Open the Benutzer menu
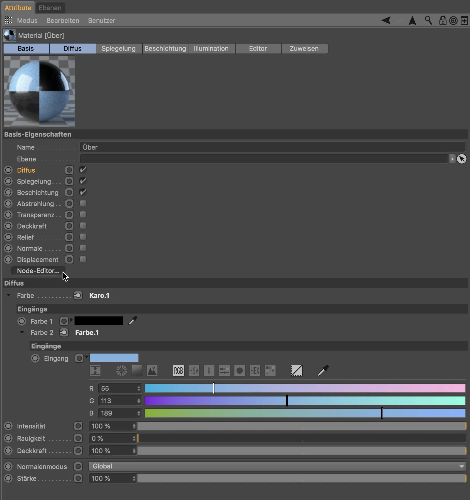470x500 pixels. 102,21
